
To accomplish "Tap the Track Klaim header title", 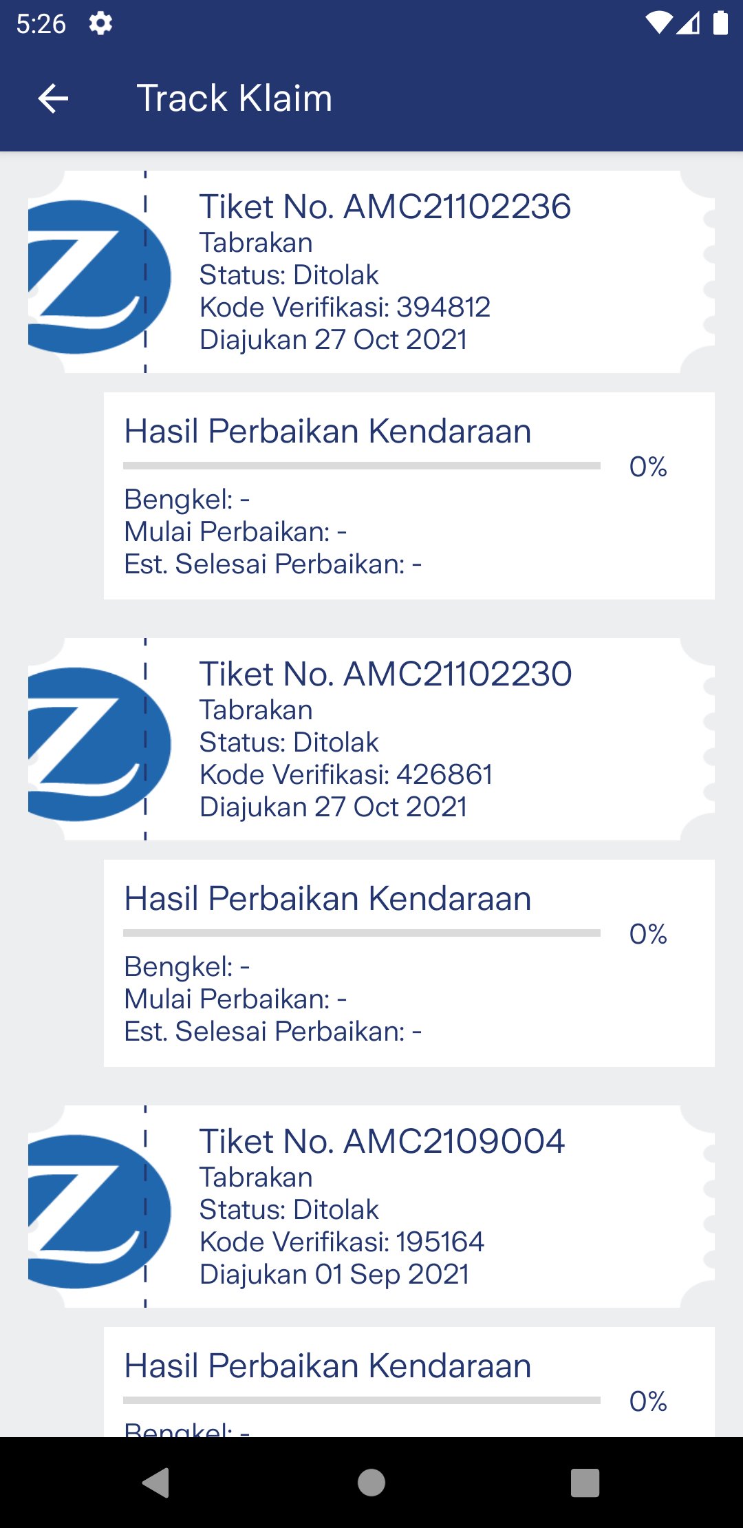I will click(x=235, y=98).
